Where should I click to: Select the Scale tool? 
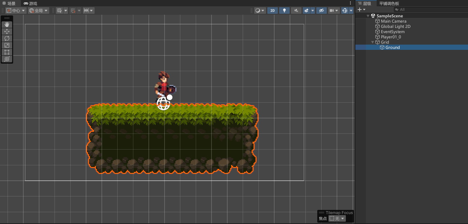click(7, 45)
